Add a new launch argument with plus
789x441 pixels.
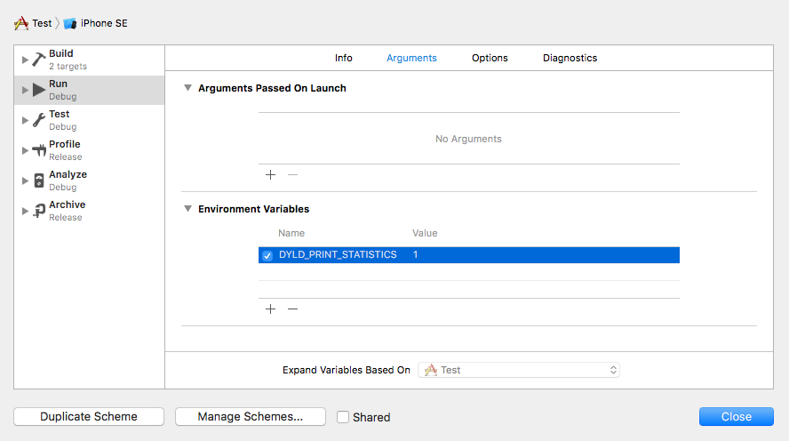click(271, 174)
